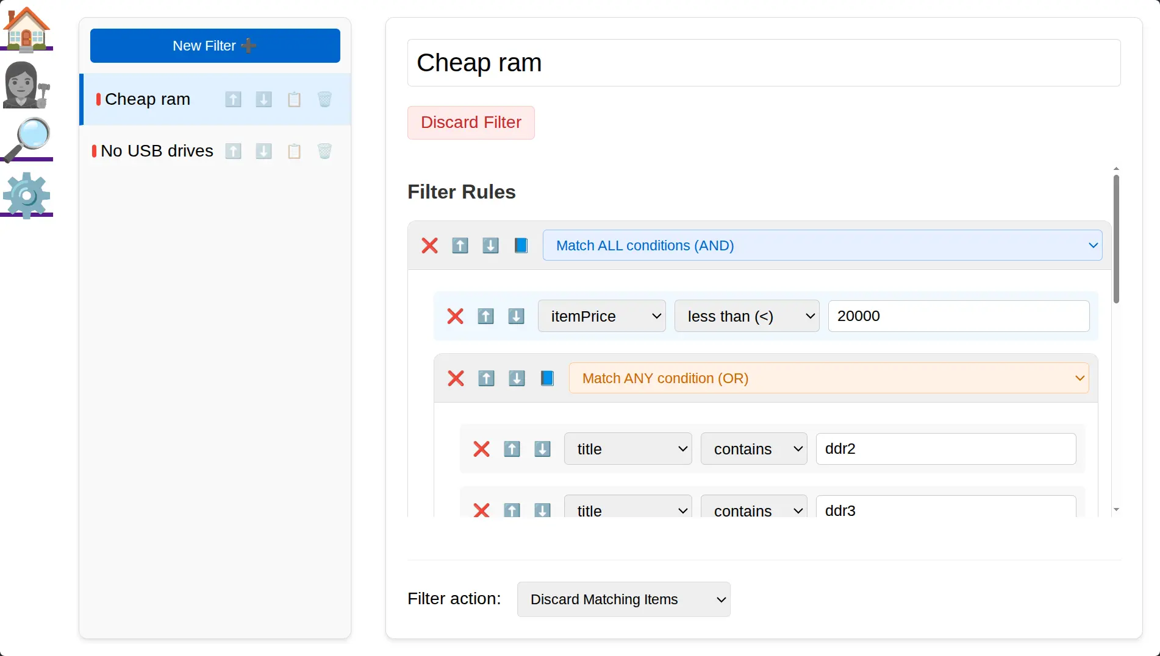
Task: Open the settings gear page
Action: (x=26, y=195)
